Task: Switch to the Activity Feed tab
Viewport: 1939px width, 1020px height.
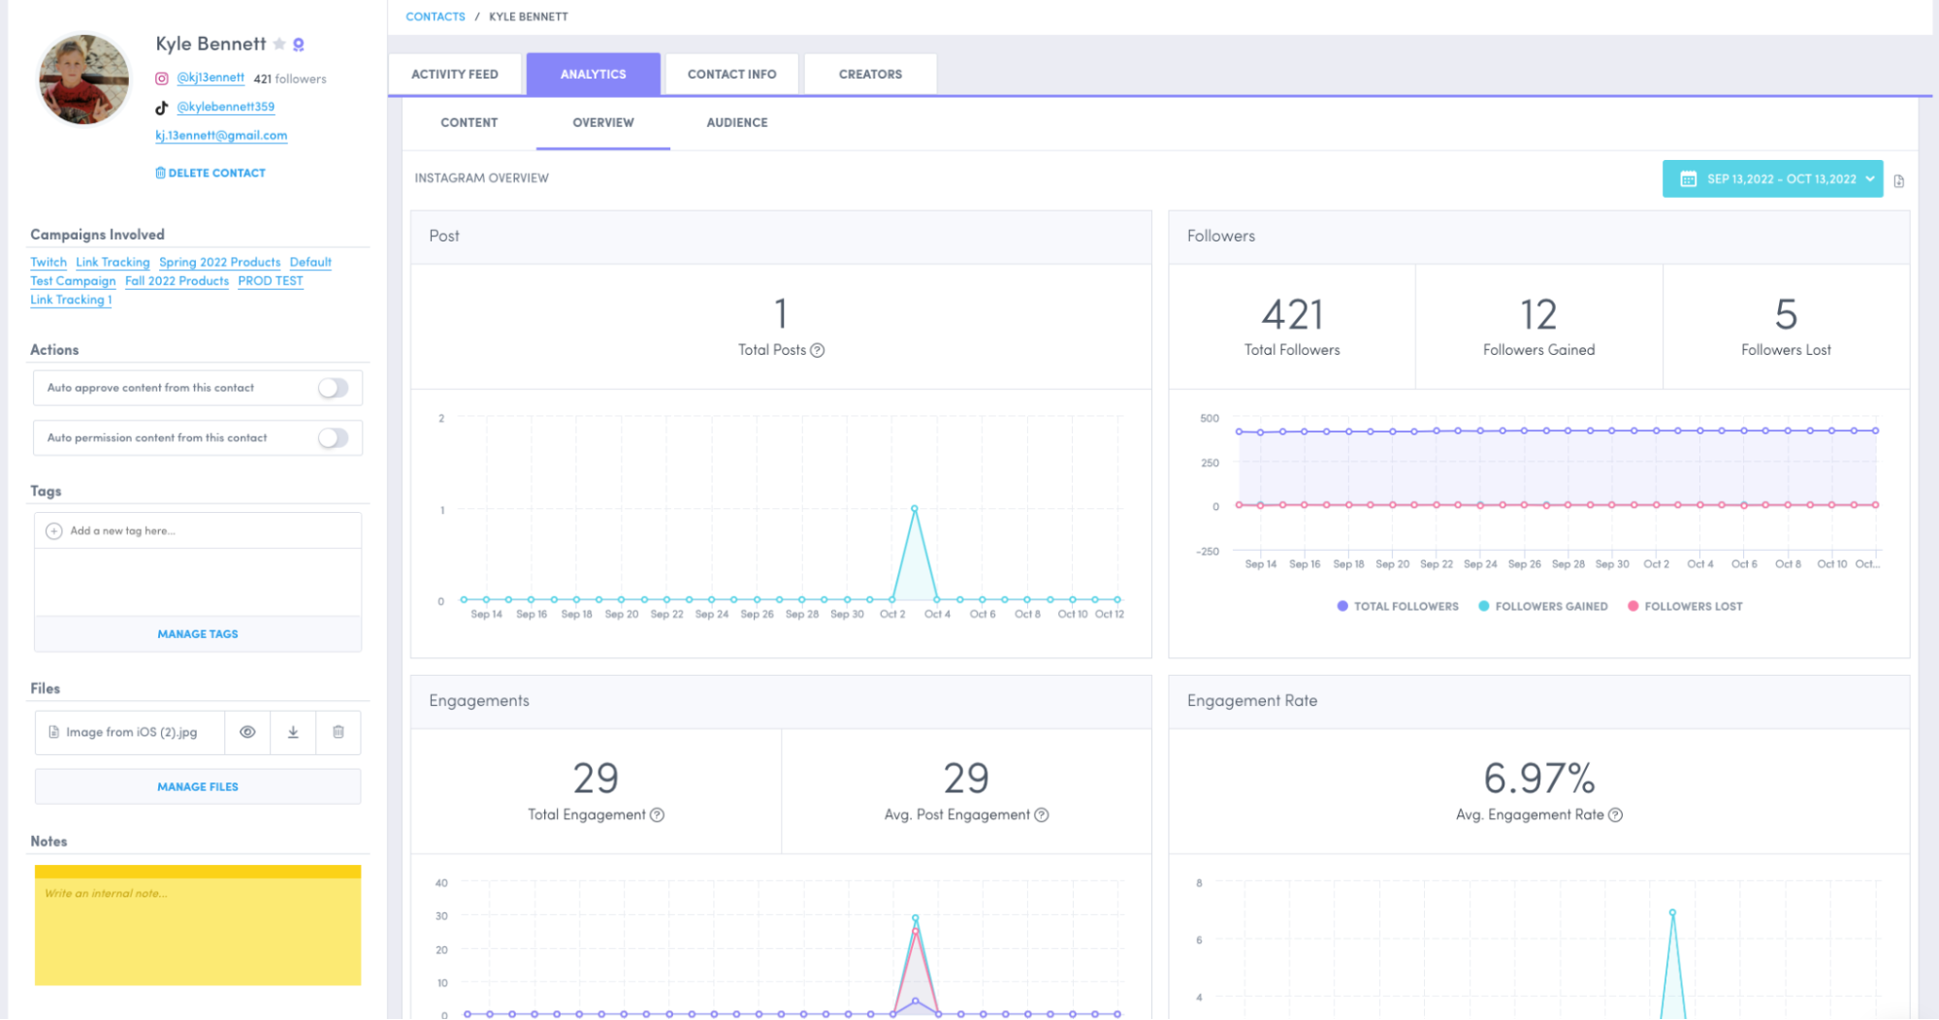Action: coord(455,75)
